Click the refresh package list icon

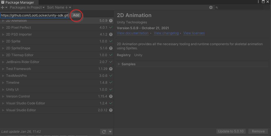[104, 132]
